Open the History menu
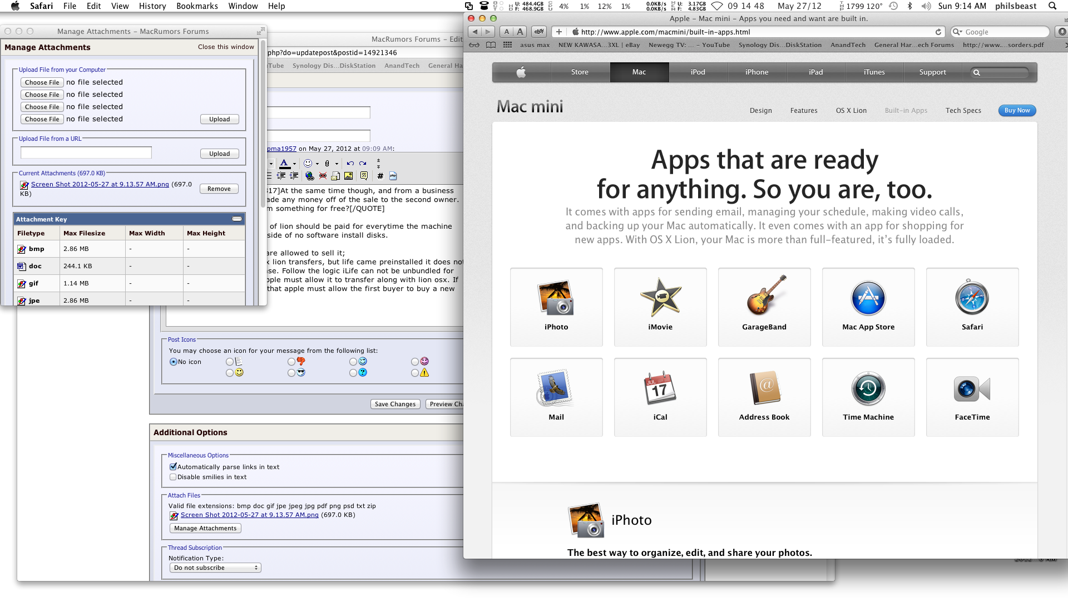 [x=152, y=6]
